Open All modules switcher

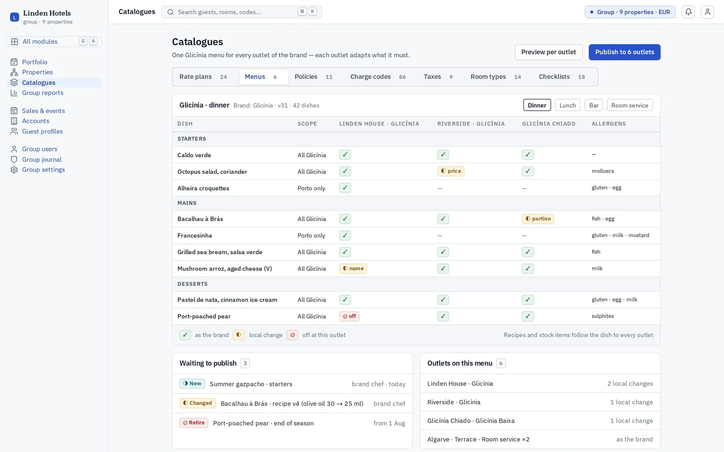tap(54, 42)
